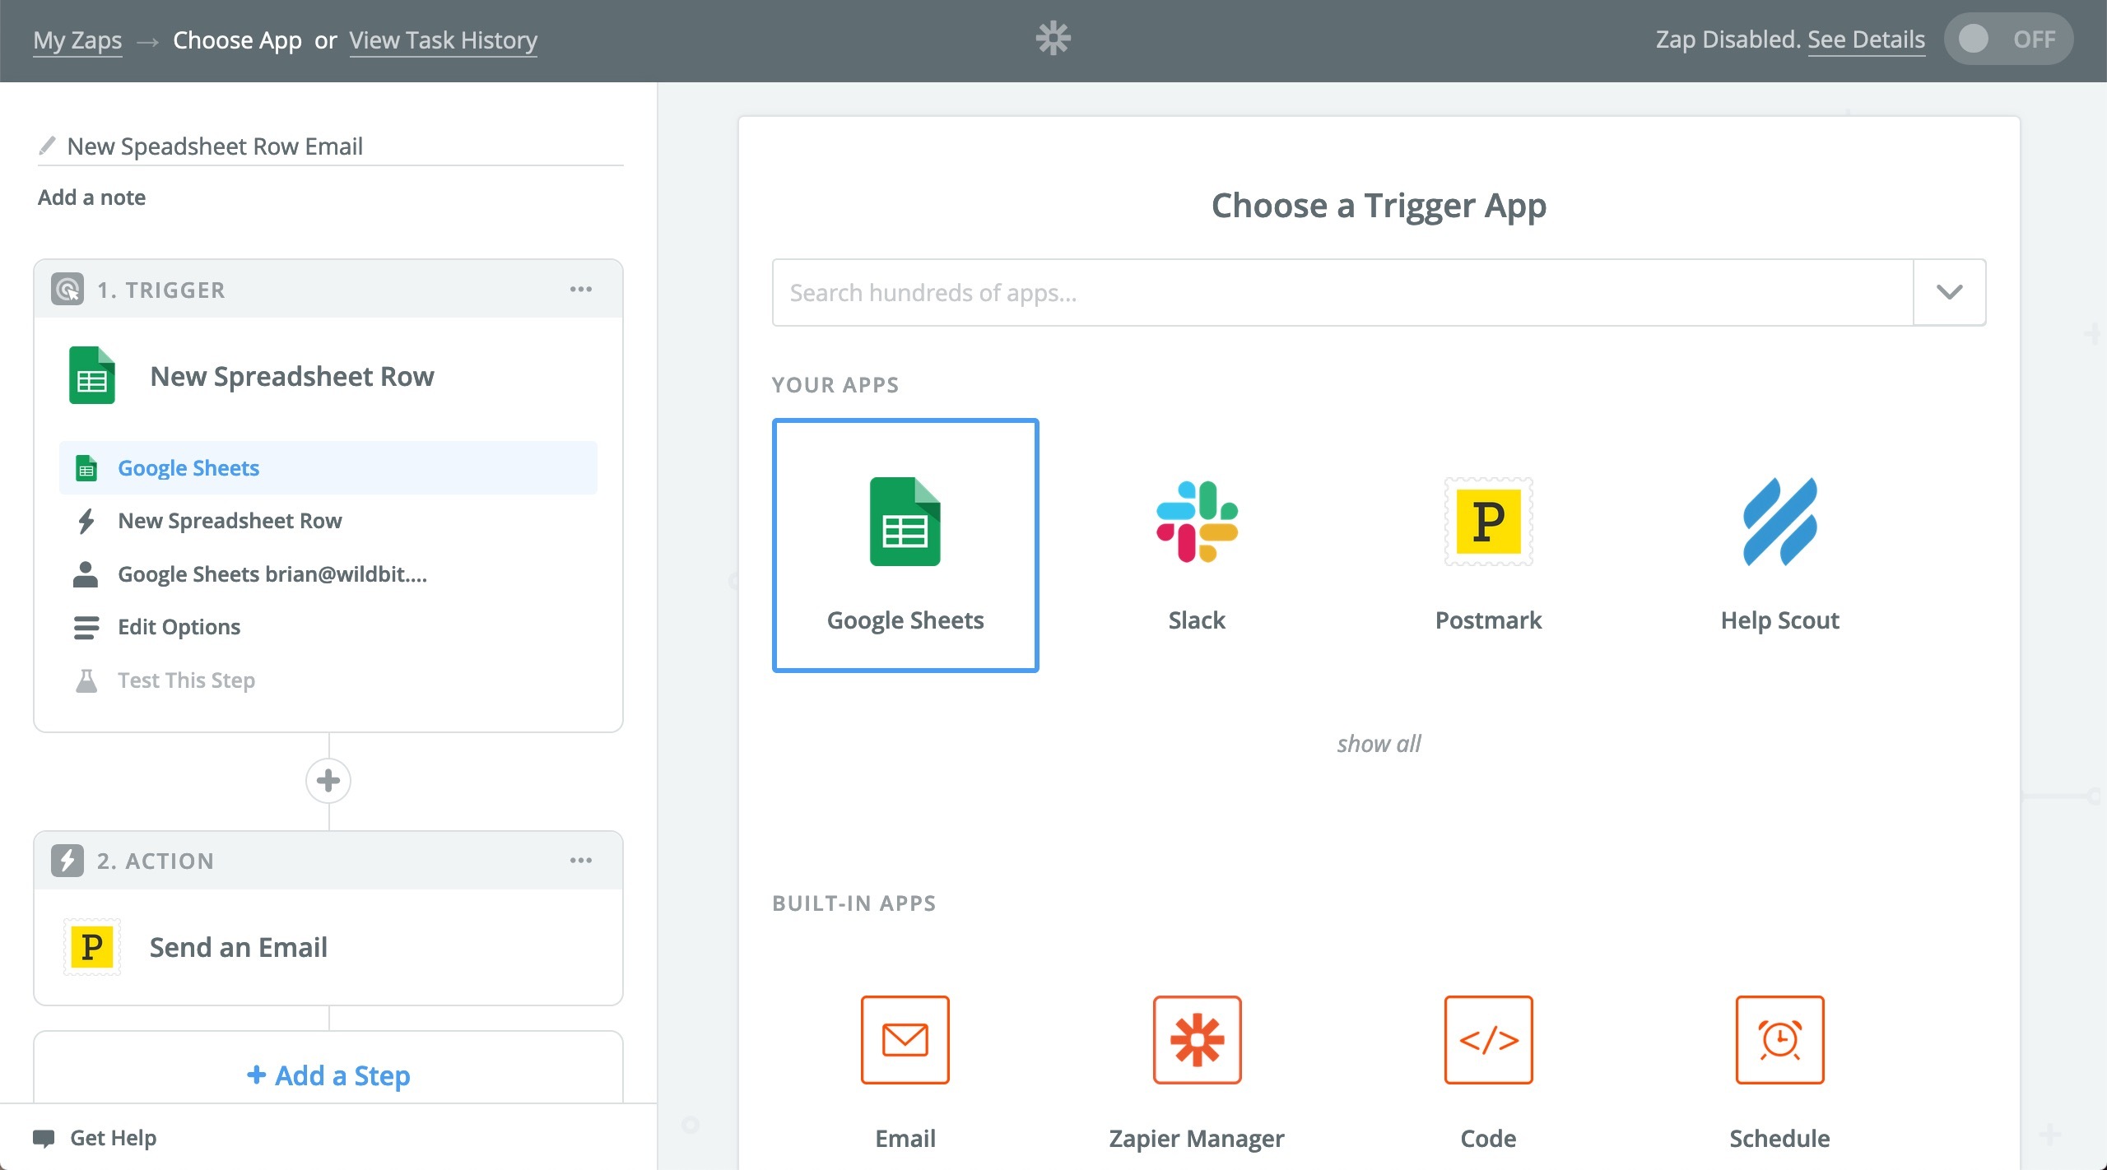
Task: Click the pencil icon to rename the zap
Action: tap(47, 146)
